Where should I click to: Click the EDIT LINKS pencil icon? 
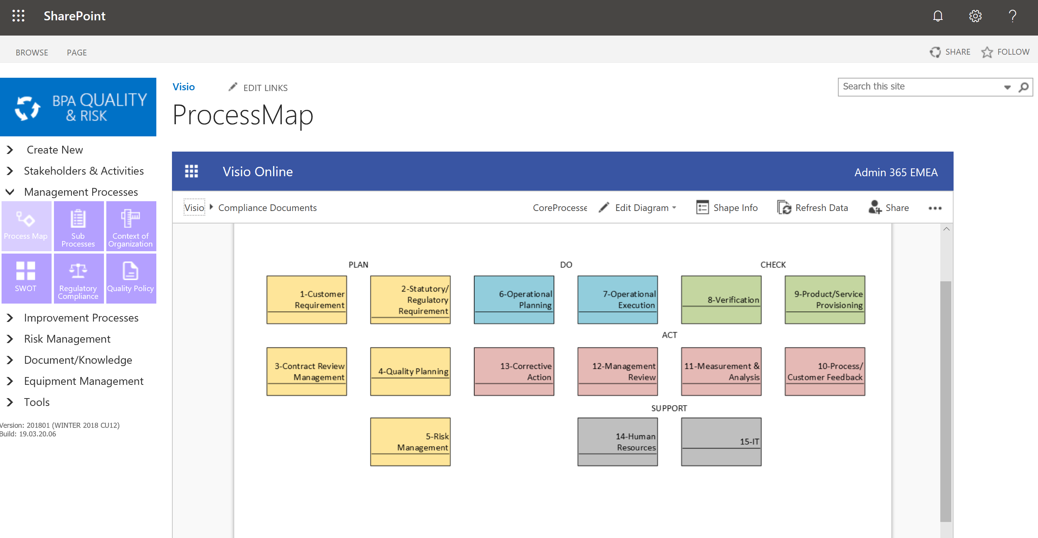233,87
